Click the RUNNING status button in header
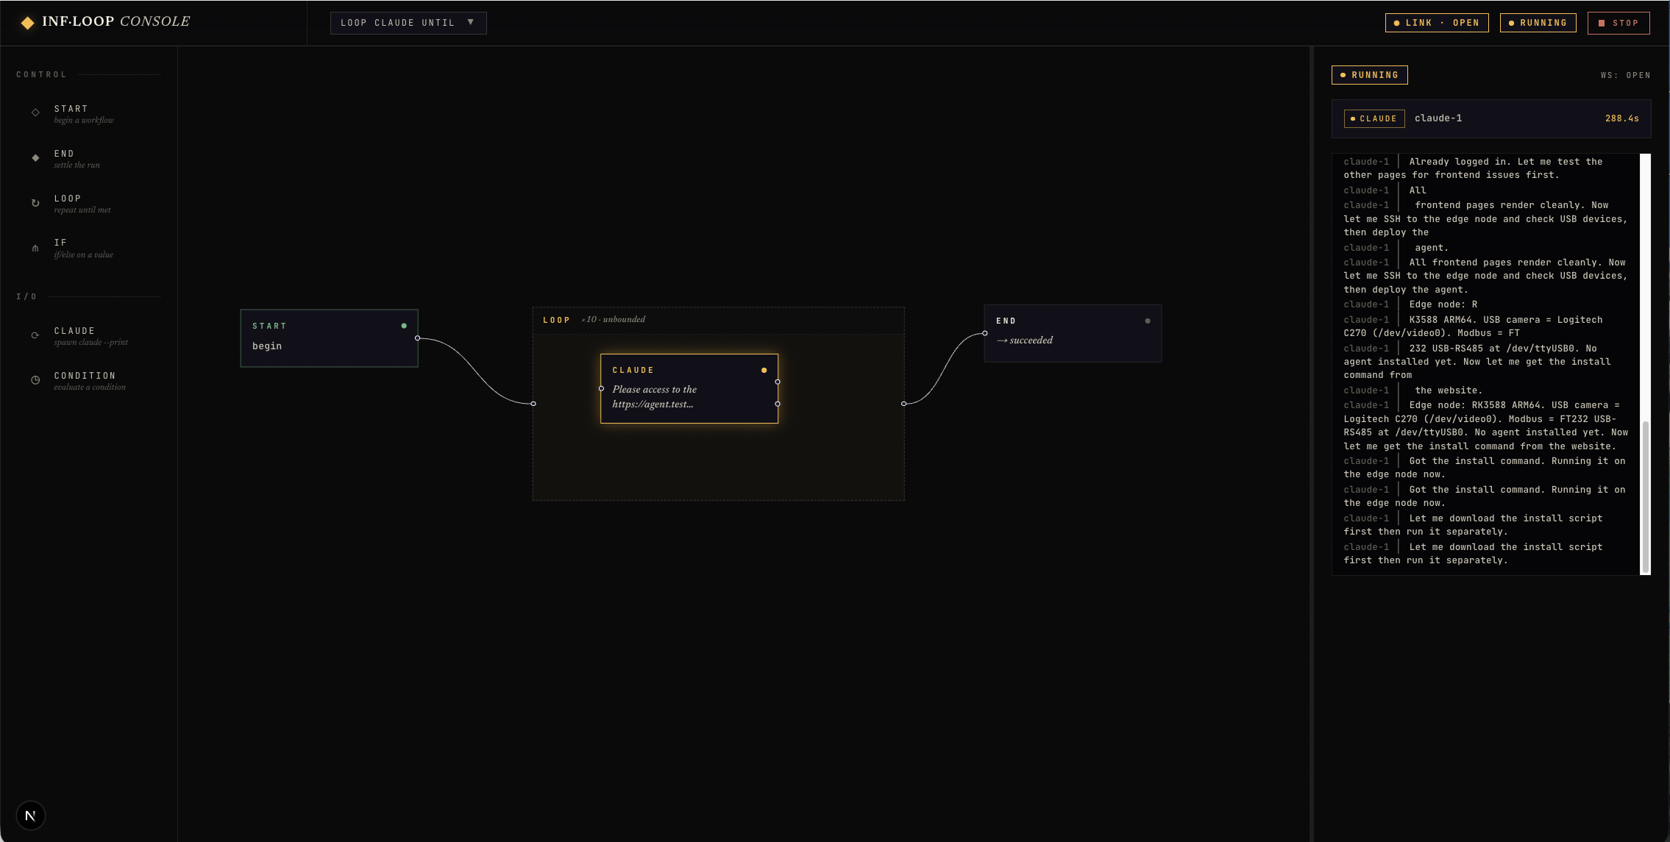This screenshot has height=842, width=1670. click(x=1538, y=23)
